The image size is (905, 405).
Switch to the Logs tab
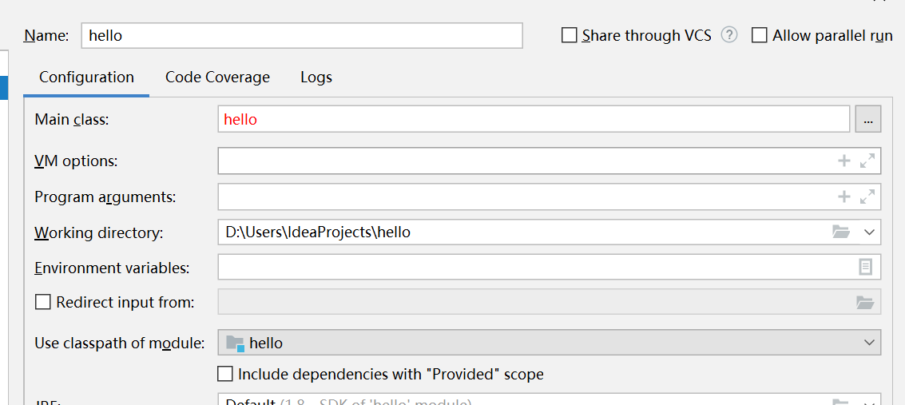pos(316,77)
